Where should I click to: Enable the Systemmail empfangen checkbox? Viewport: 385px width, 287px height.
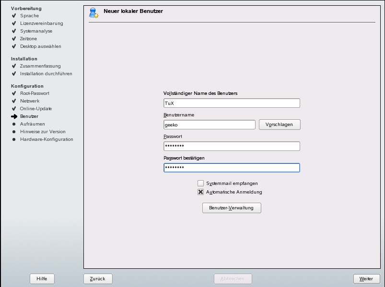(200, 183)
